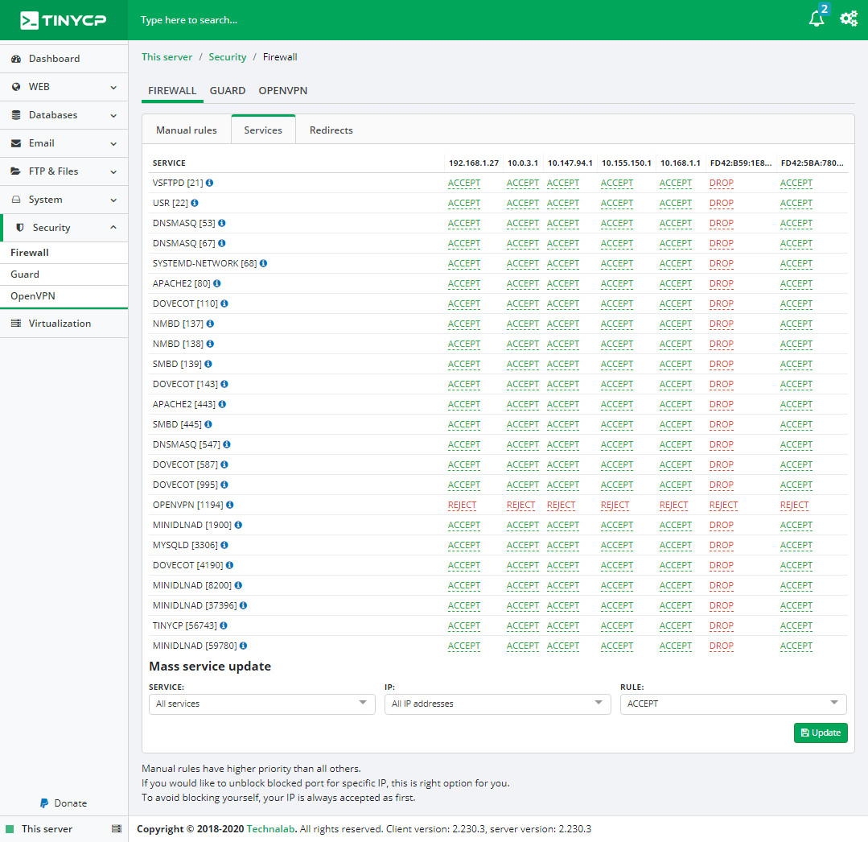
Task: Toggle SMBD [445] rule for 10.155.150.1
Action: tap(617, 425)
